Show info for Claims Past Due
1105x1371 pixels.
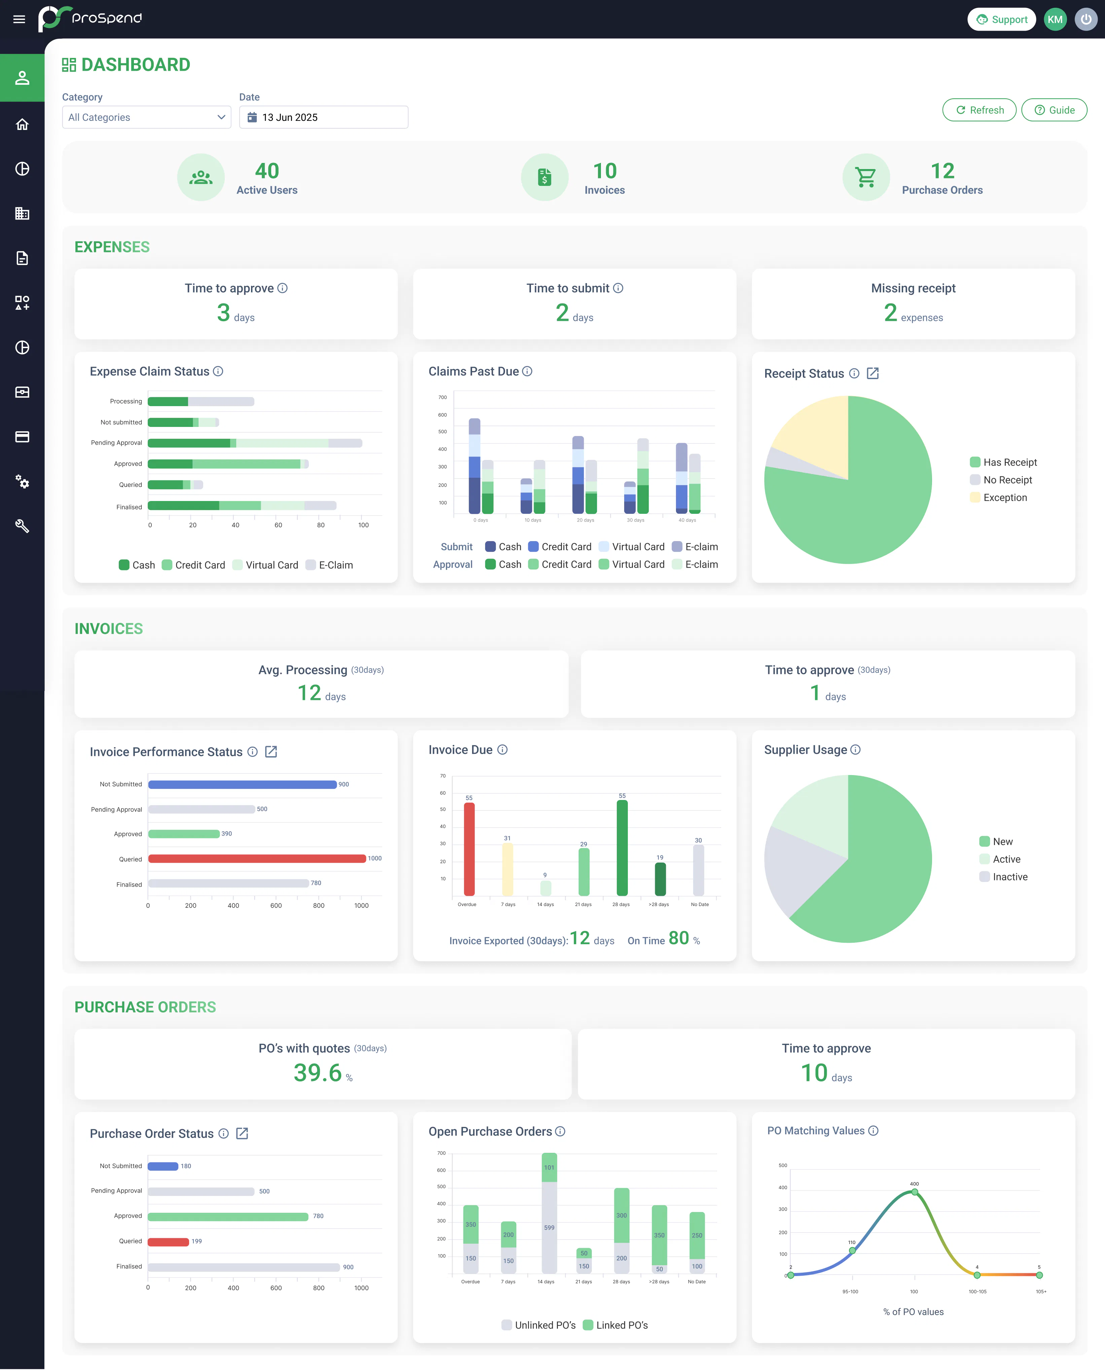pyautogui.click(x=527, y=371)
